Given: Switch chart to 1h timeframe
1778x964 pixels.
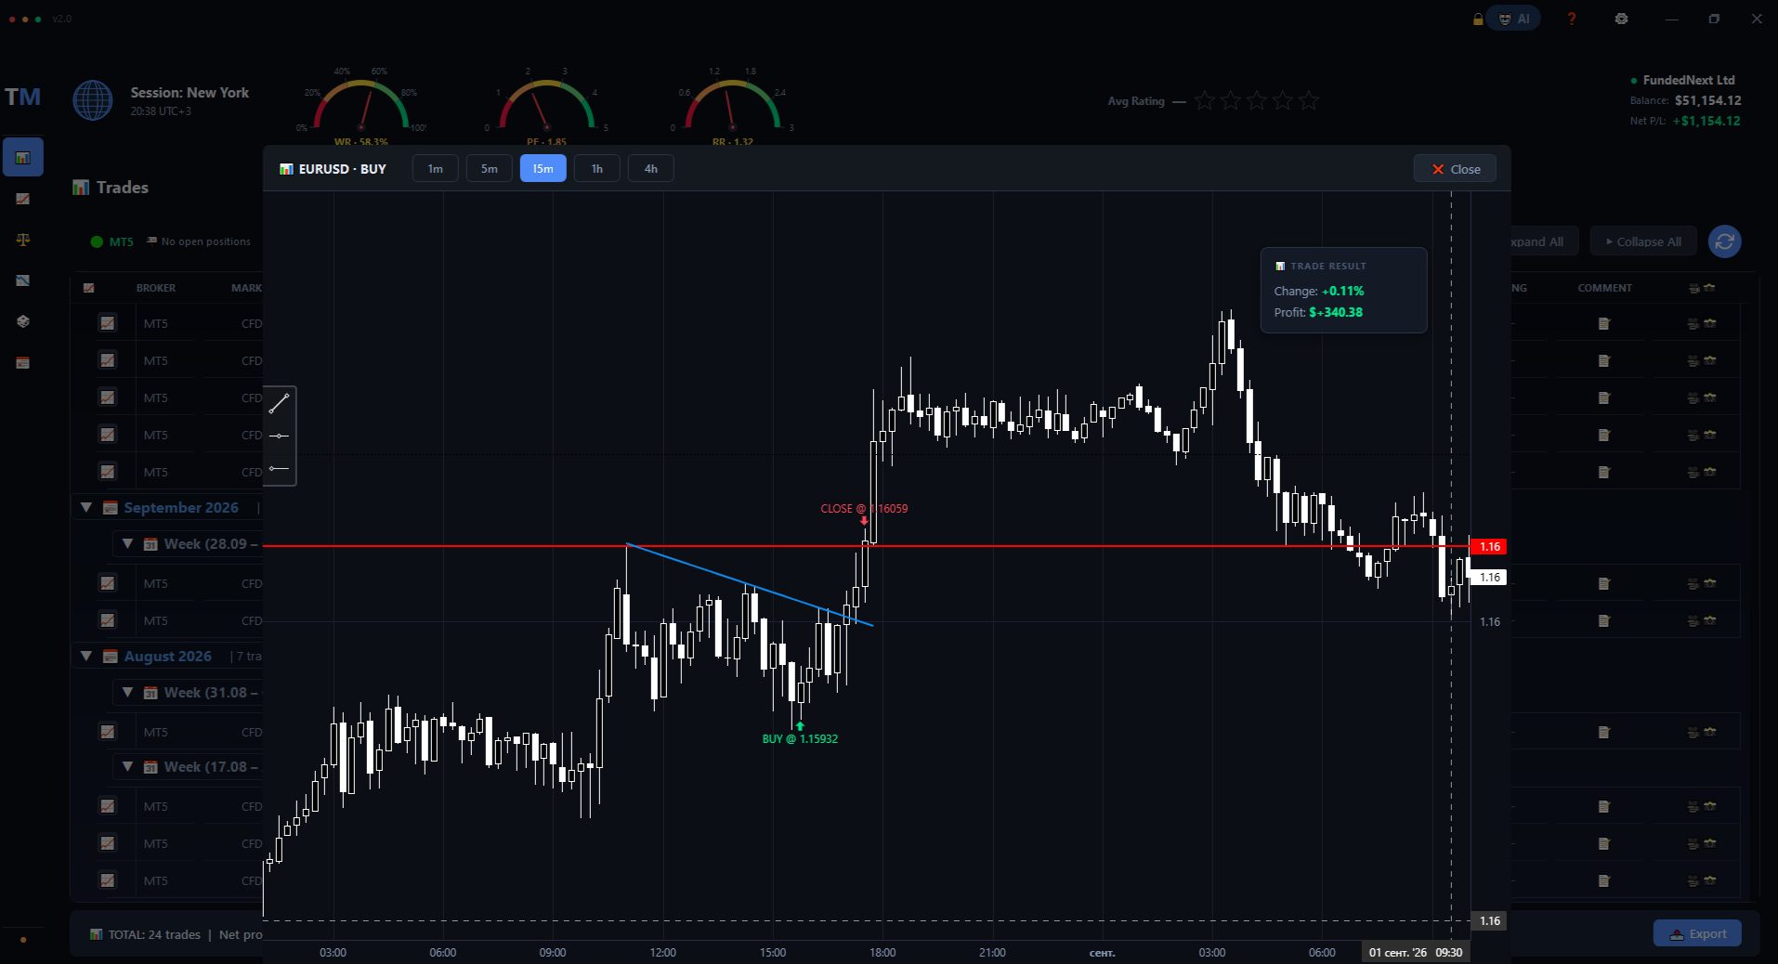Looking at the screenshot, I should click(597, 169).
